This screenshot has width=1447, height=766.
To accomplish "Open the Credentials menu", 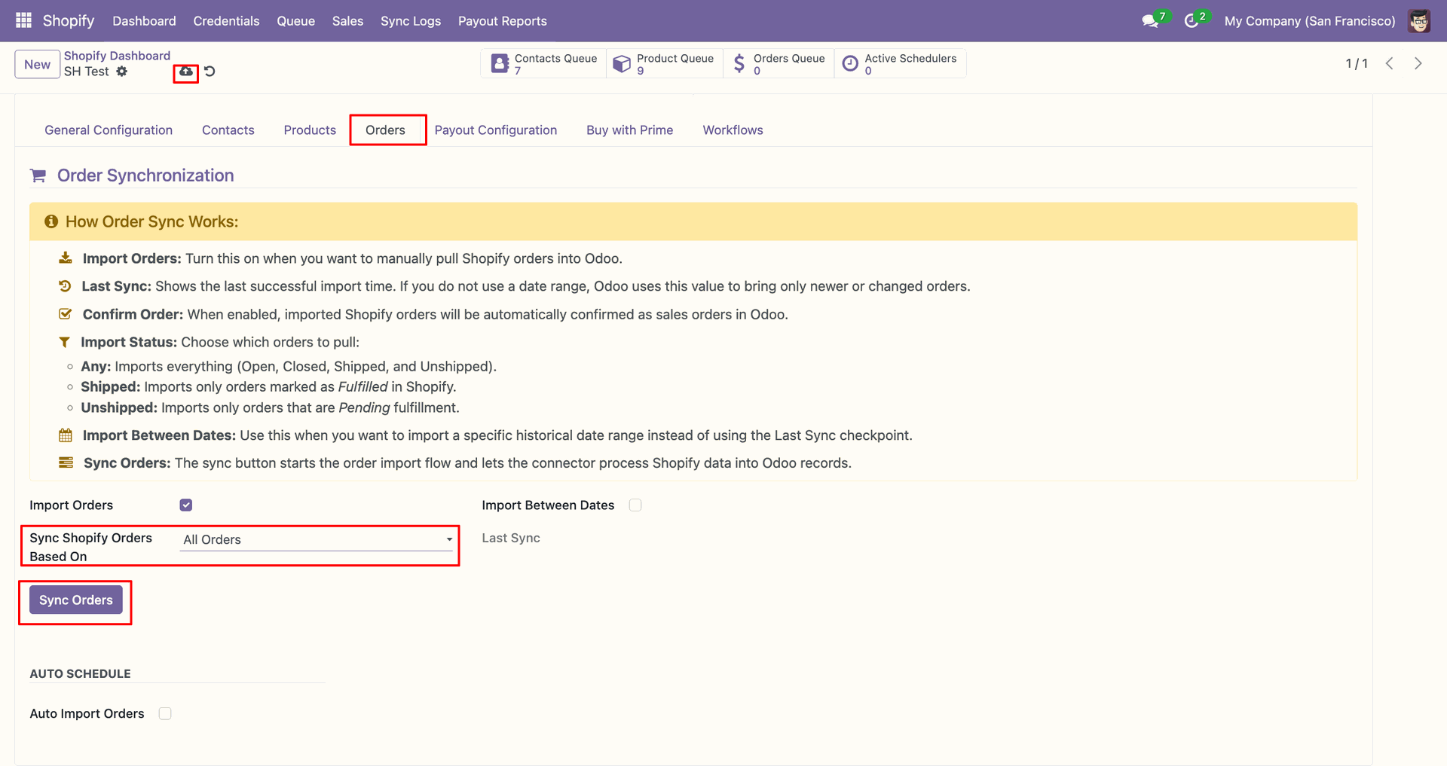I will 226,21.
